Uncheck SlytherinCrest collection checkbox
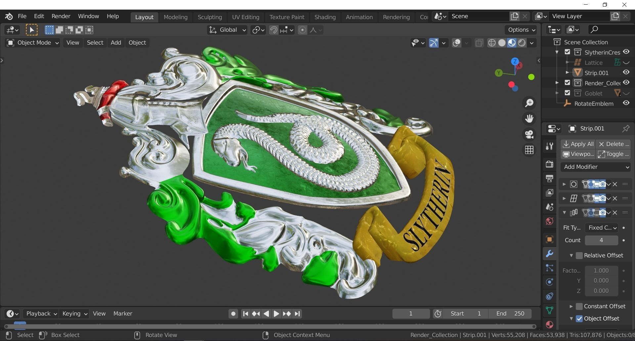 [568, 52]
